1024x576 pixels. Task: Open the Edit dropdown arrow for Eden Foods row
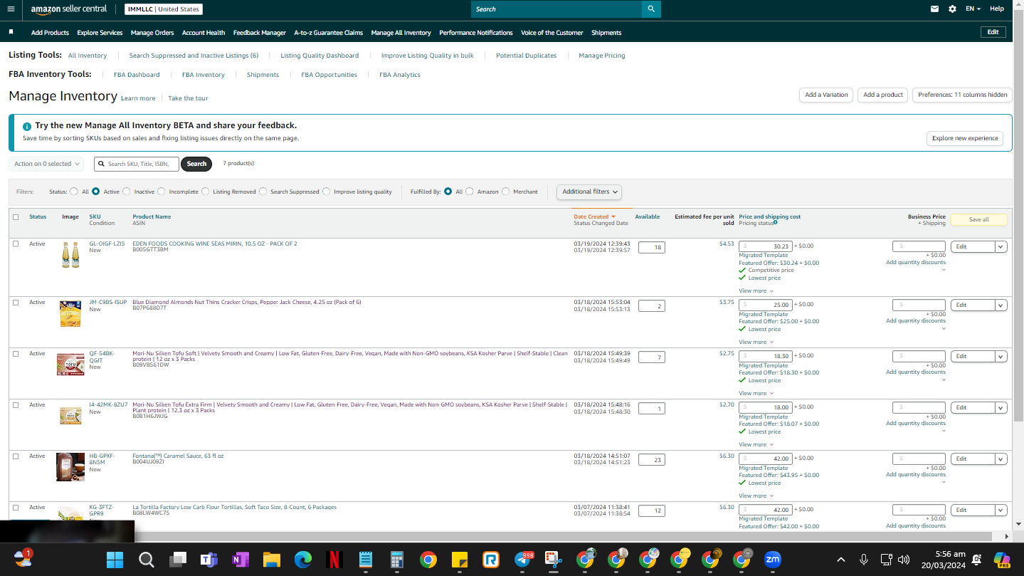pyautogui.click(x=1001, y=246)
